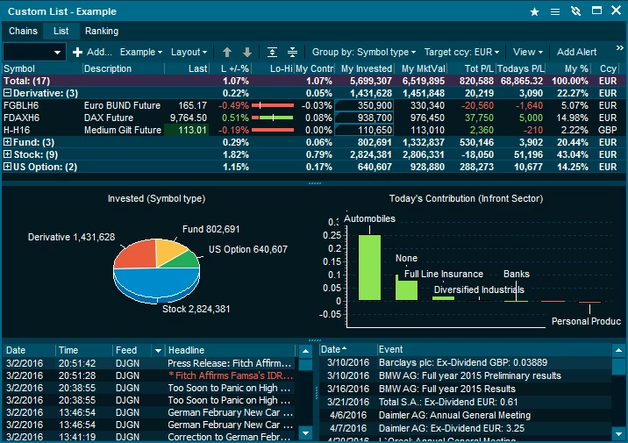Click the link window icon in title bar
Image resolution: width=628 pixels, height=443 pixels.
575,11
